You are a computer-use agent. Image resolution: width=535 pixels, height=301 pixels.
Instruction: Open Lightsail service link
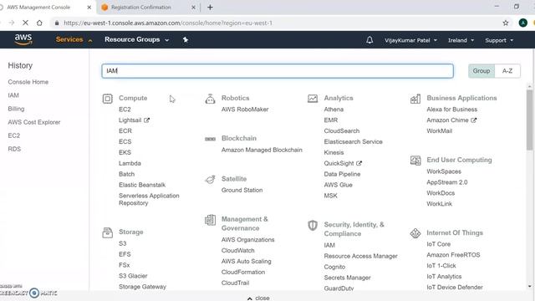(x=134, y=120)
